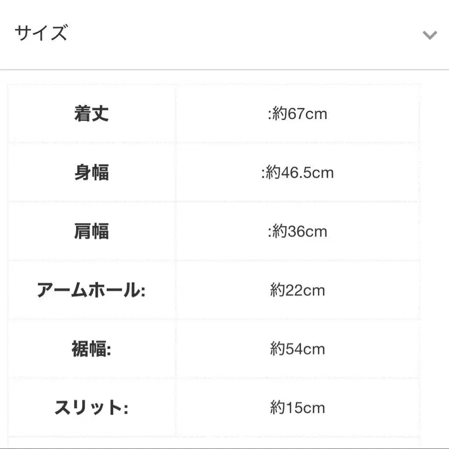Select the アームホール: label cell

click(91, 290)
